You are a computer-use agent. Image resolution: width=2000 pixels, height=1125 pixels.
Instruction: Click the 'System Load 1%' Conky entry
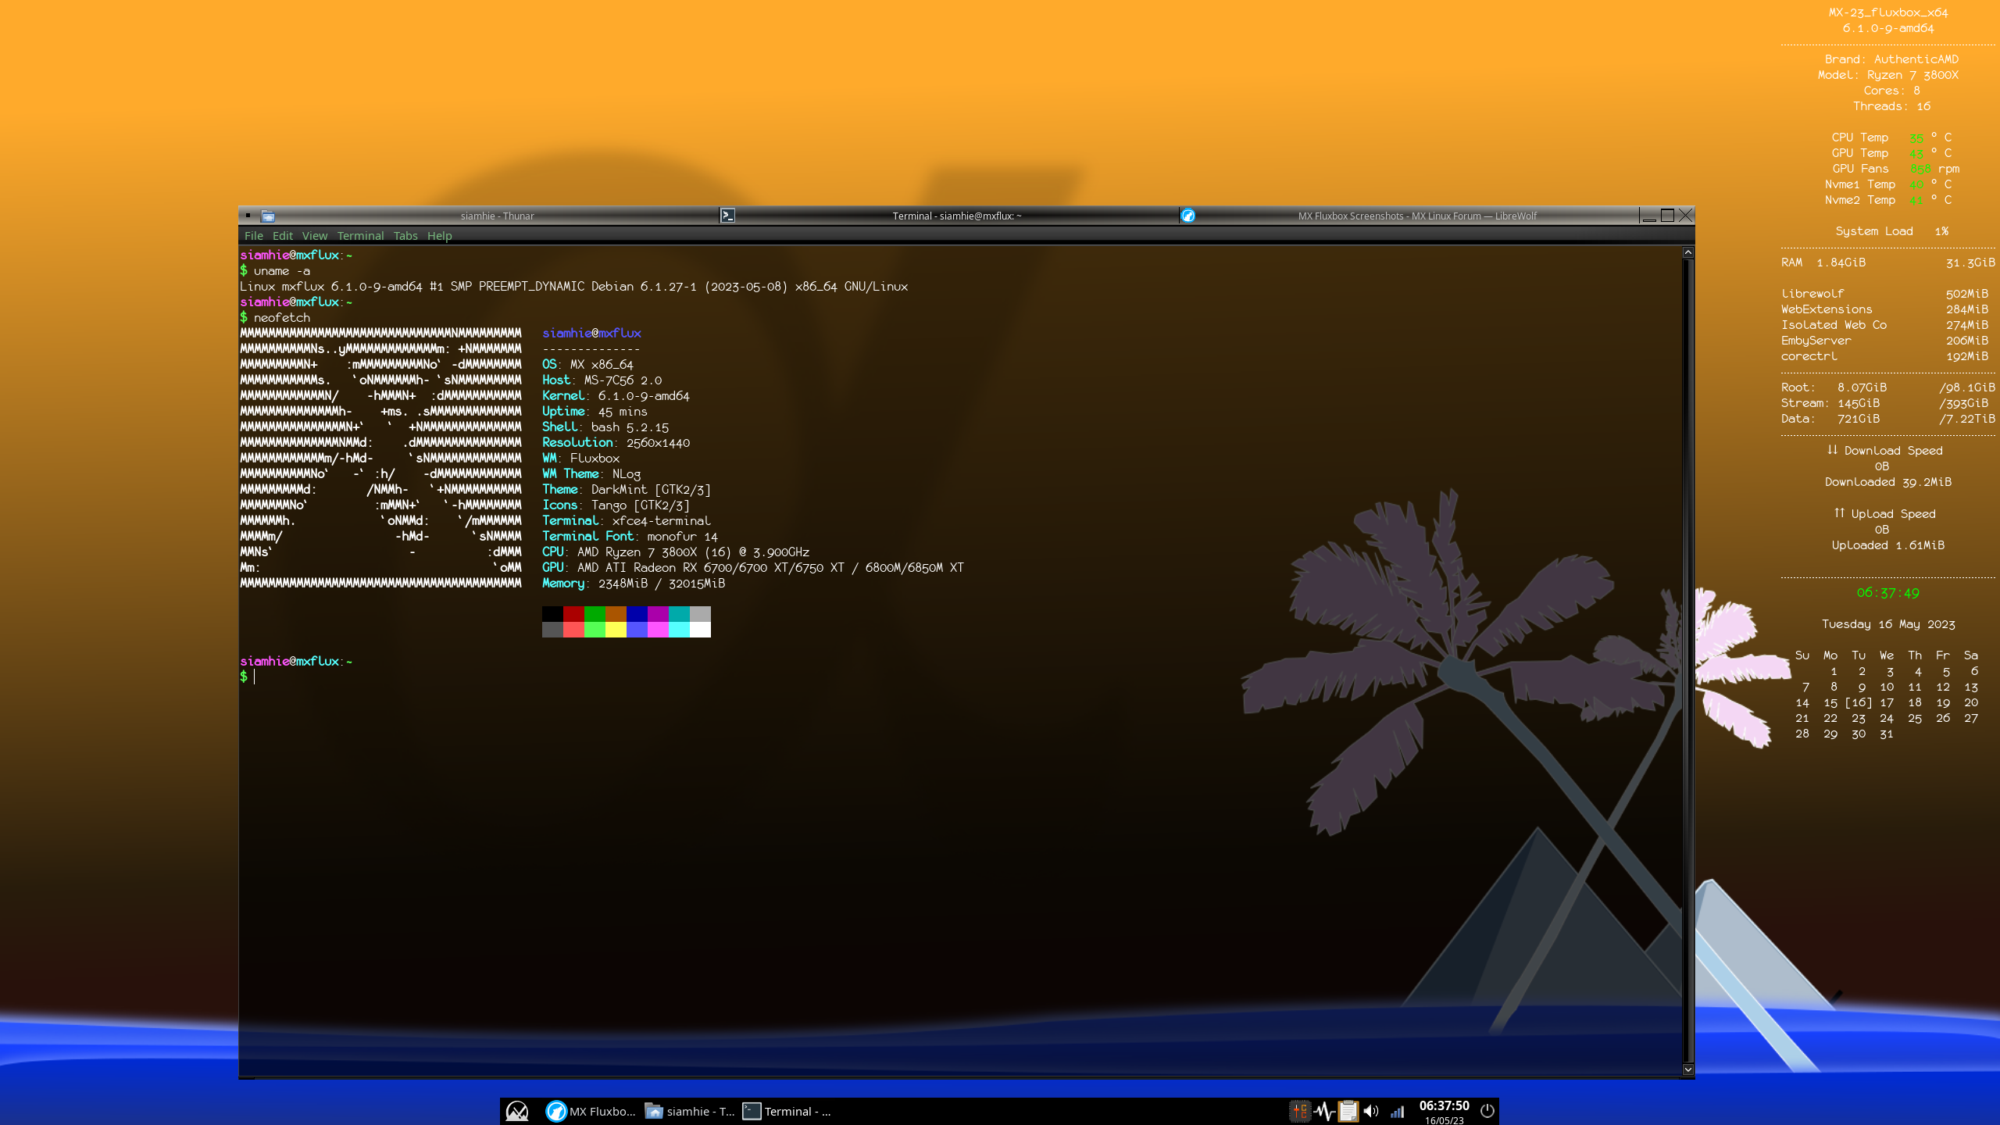pos(1891,231)
